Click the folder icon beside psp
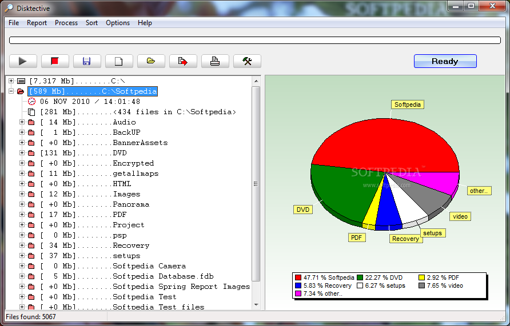The height and width of the screenshot is (326, 510). point(31,235)
